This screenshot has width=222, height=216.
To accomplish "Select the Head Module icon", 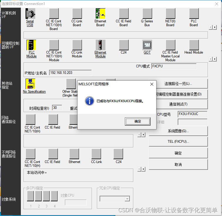I will tap(194, 45).
